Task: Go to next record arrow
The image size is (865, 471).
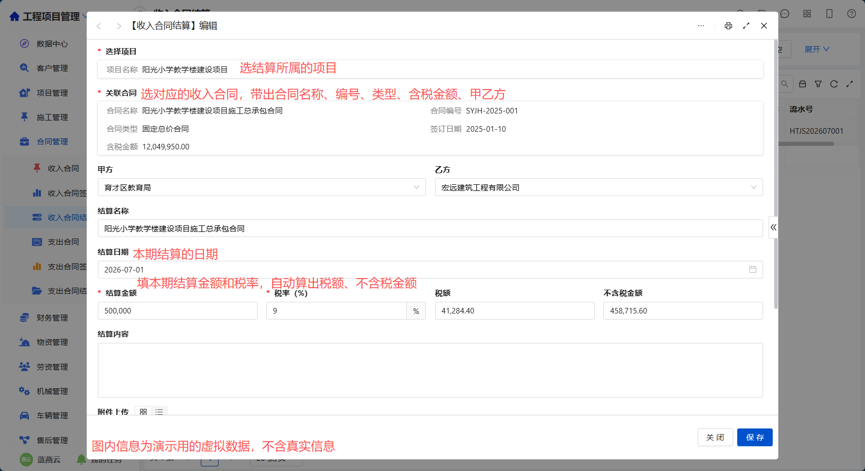Action: tap(119, 26)
